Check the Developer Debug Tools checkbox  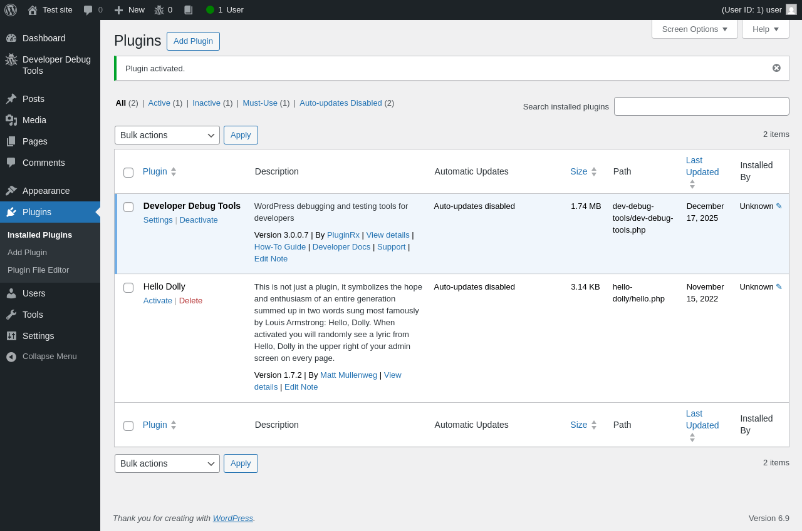pos(128,207)
